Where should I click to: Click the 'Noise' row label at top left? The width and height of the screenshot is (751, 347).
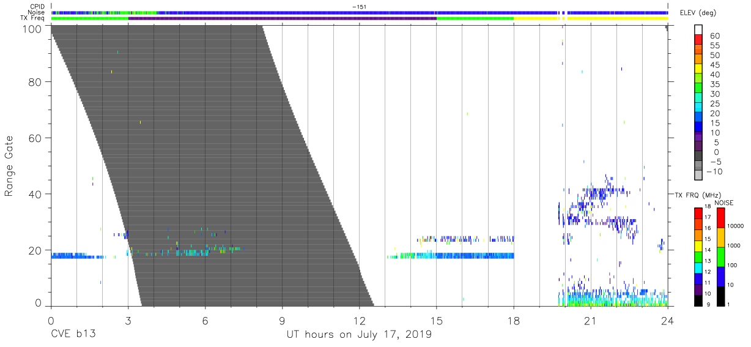click(37, 12)
